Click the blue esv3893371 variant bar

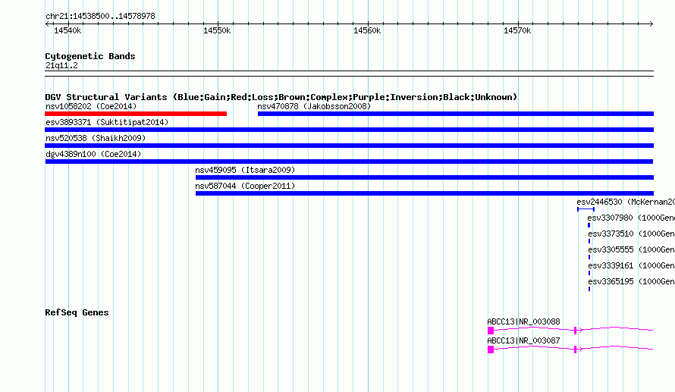(x=349, y=130)
